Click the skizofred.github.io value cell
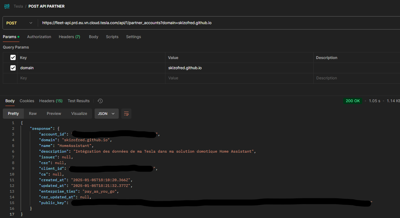The width and height of the screenshot is (400, 218). tap(239, 68)
